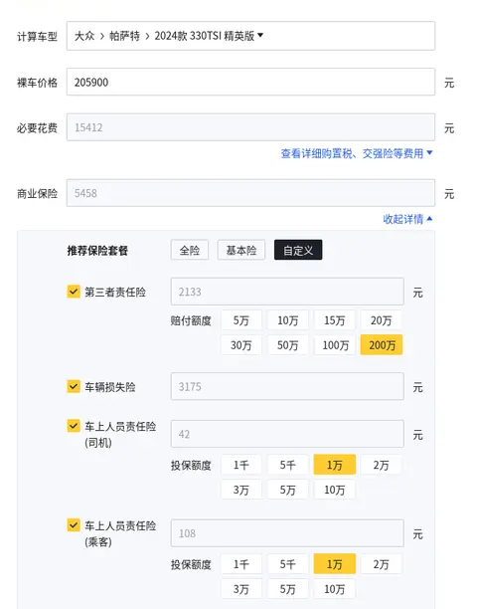The width and height of the screenshot is (477, 609).
Task: Choose 100万 third-party 赔付额度
Action: coord(335,345)
